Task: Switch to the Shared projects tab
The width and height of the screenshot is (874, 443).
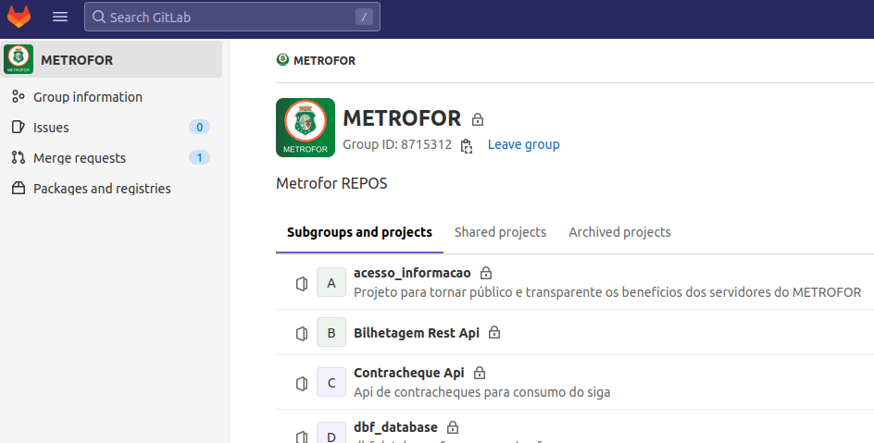Action: click(500, 233)
